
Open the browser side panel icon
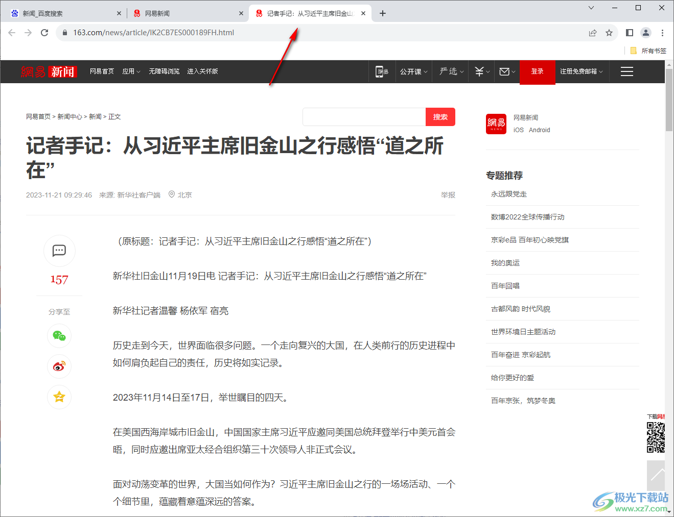pos(630,33)
